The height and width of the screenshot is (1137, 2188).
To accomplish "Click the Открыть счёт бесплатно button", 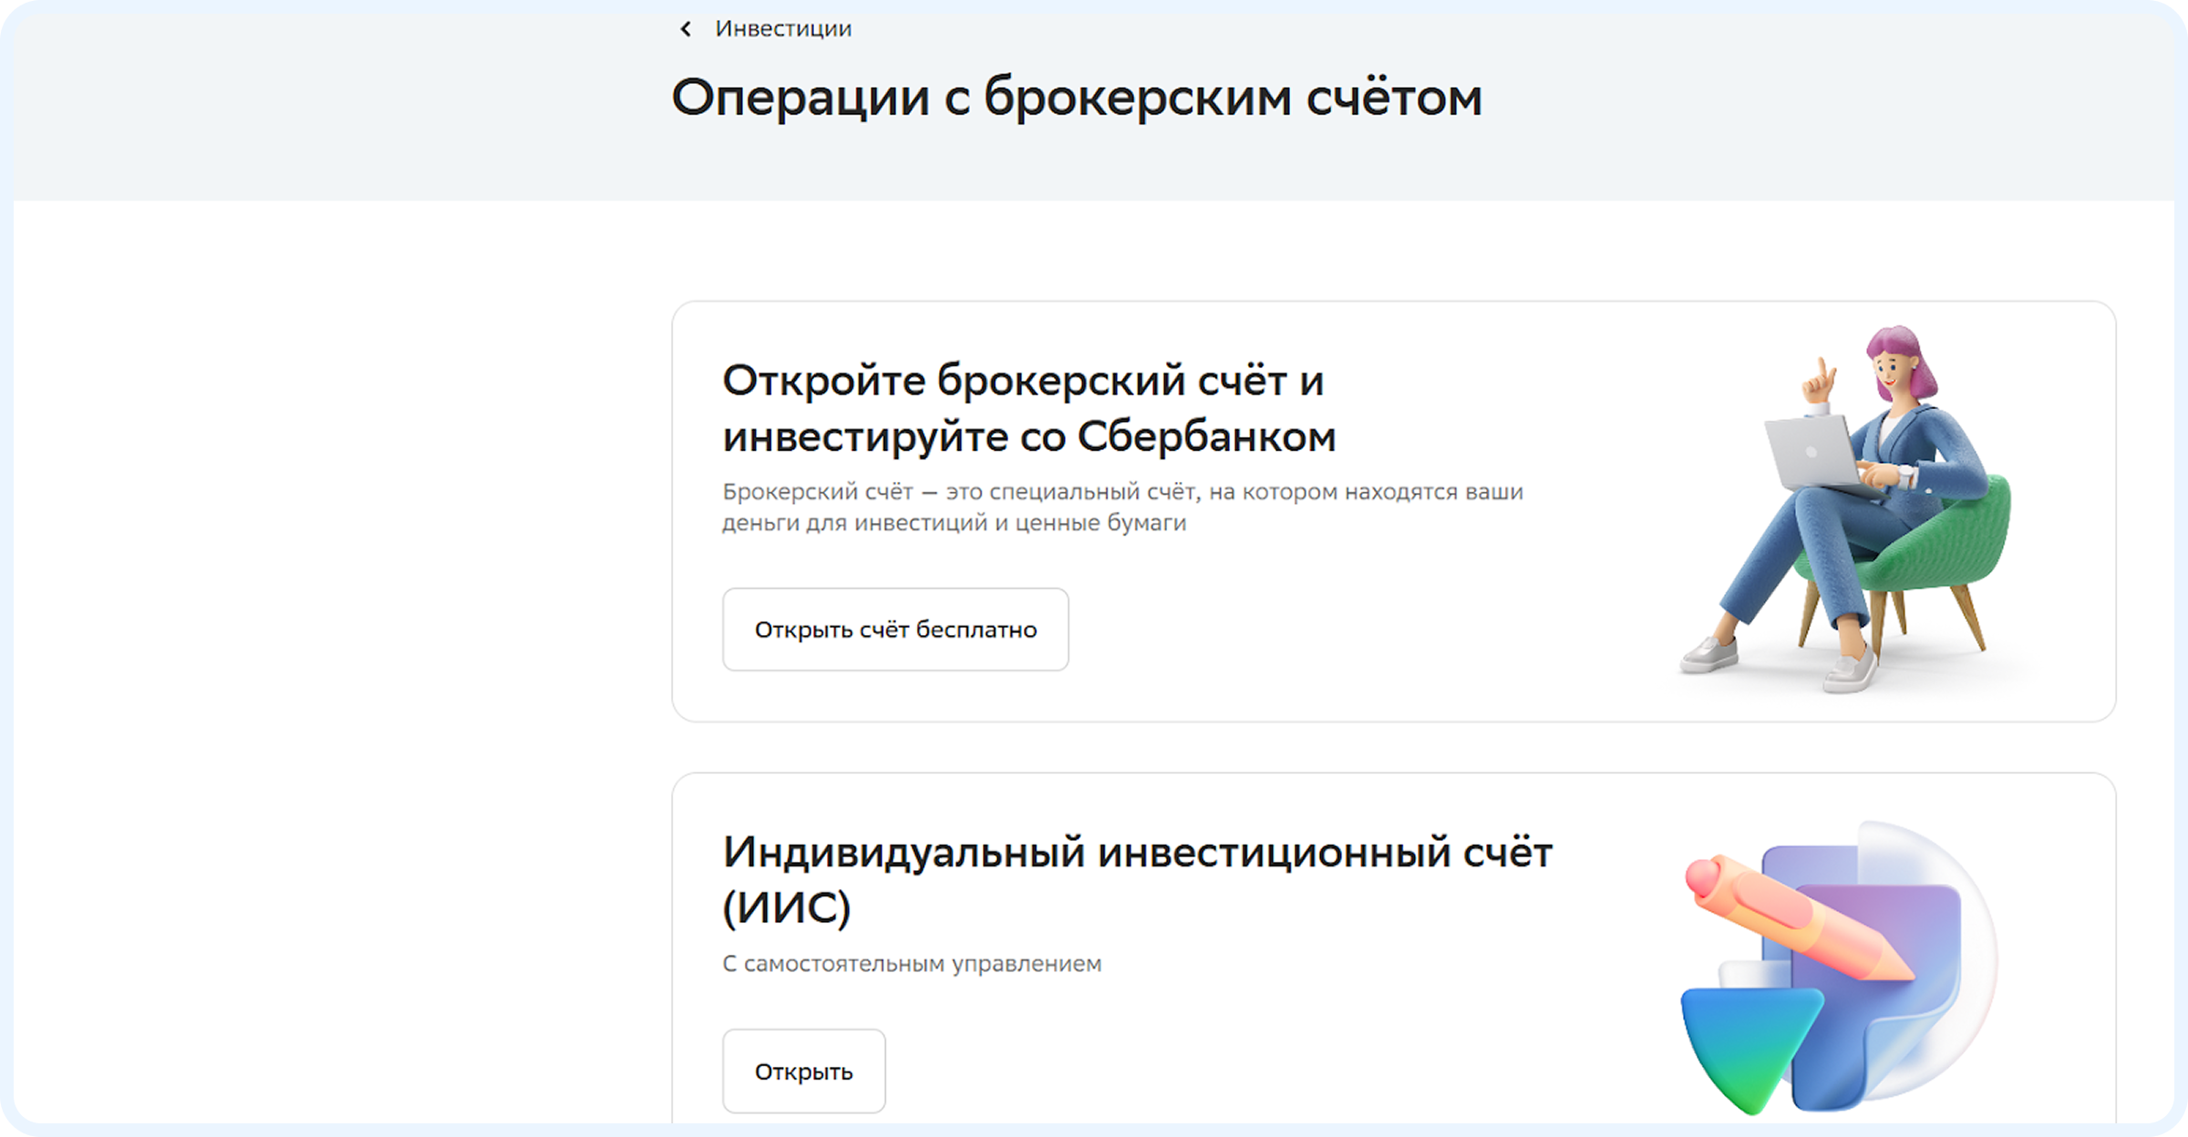I will [895, 630].
